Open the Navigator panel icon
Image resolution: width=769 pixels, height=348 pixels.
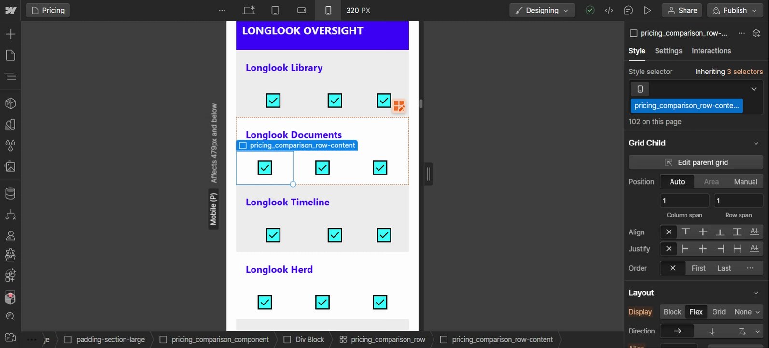10,76
